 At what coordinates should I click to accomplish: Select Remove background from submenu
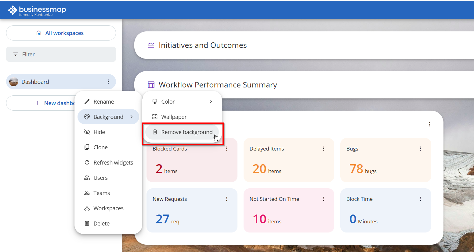coord(186,132)
